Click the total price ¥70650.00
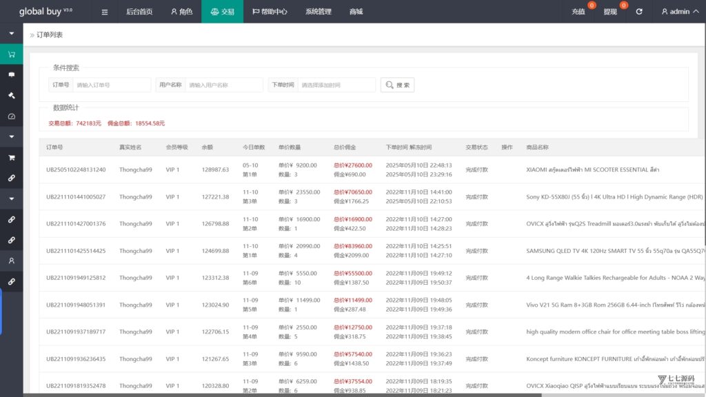Screen dimensions: 706x397 pyautogui.click(x=352, y=192)
